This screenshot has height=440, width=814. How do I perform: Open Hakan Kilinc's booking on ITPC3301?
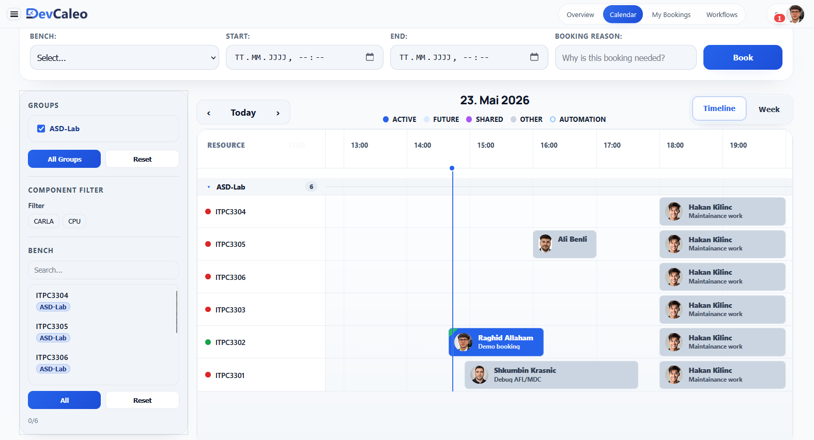click(722, 375)
